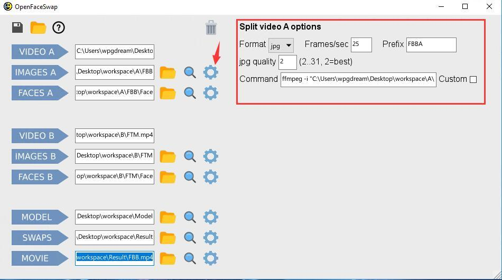Click the SWAPS button

pos(40,238)
